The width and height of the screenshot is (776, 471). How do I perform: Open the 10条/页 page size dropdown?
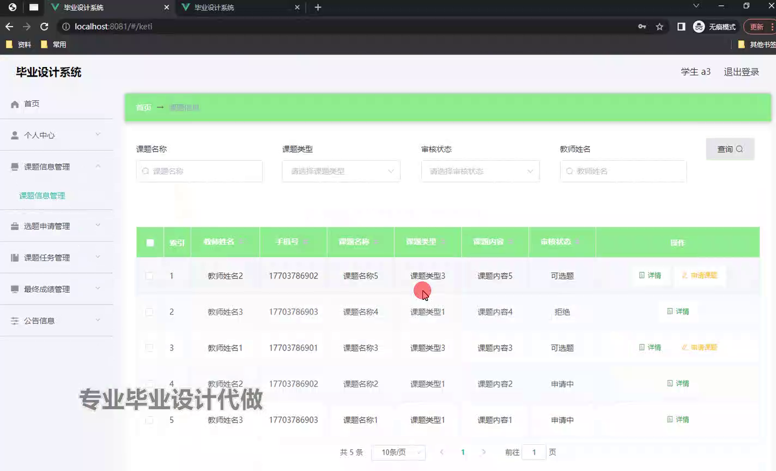coord(398,452)
